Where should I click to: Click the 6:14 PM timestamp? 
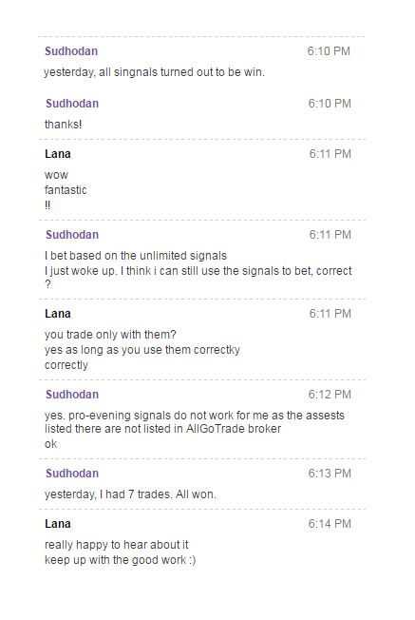(x=330, y=524)
